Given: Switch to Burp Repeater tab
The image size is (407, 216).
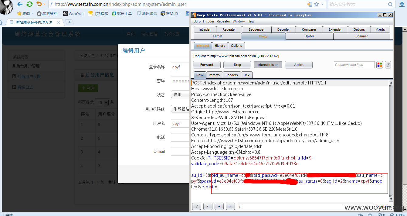Looking at the screenshot, I should click(229, 29).
